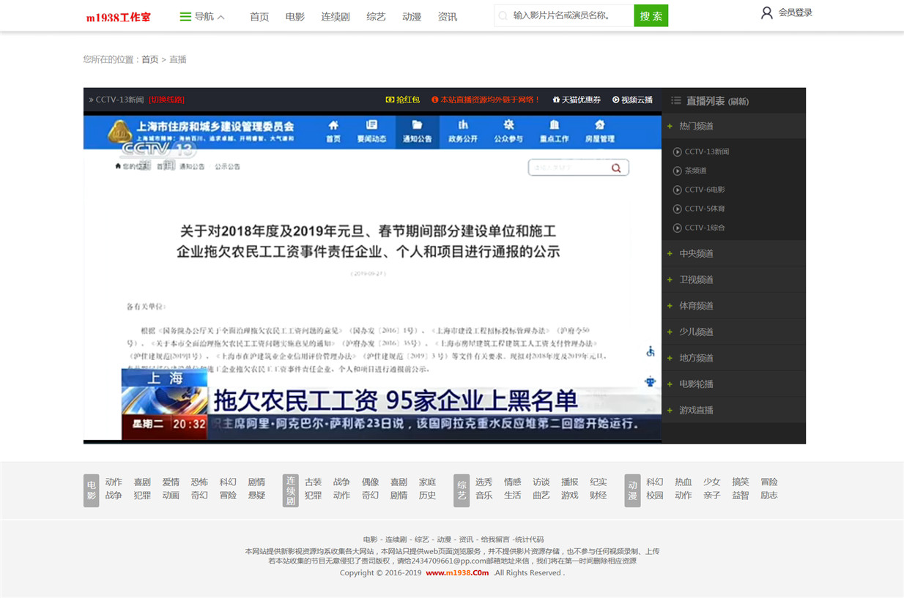Click 热血 in the 动漫 genre list

point(683,482)
